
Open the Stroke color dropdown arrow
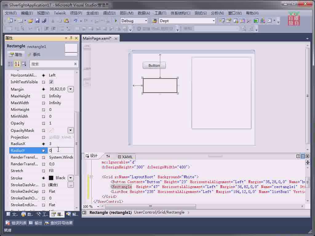click(71, 178)
